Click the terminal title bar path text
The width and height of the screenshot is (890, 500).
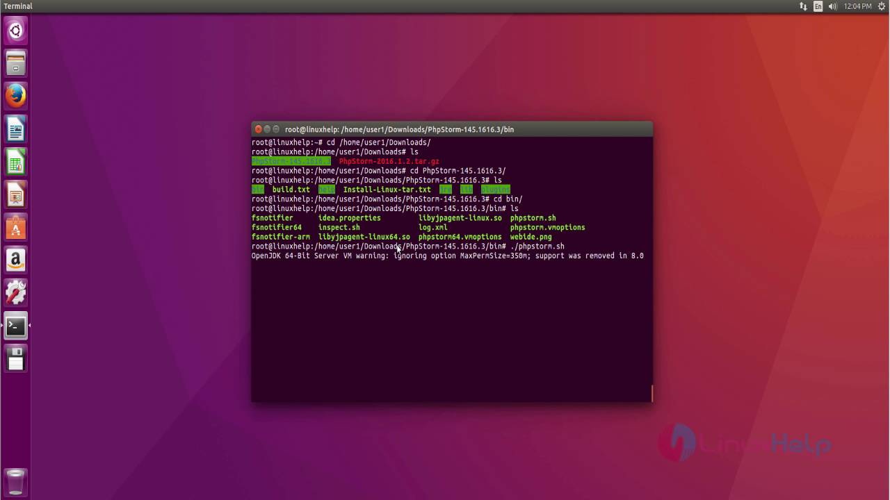click(399, 129)
